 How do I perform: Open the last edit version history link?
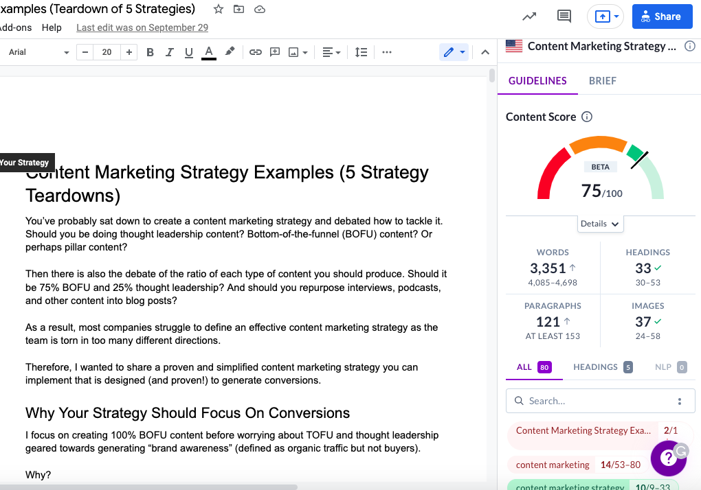coord(142,27)
